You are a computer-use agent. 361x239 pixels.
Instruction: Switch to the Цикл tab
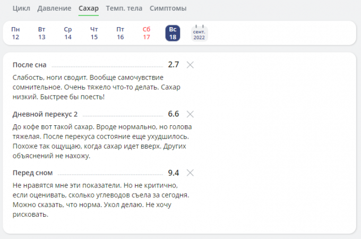[21, 9]
